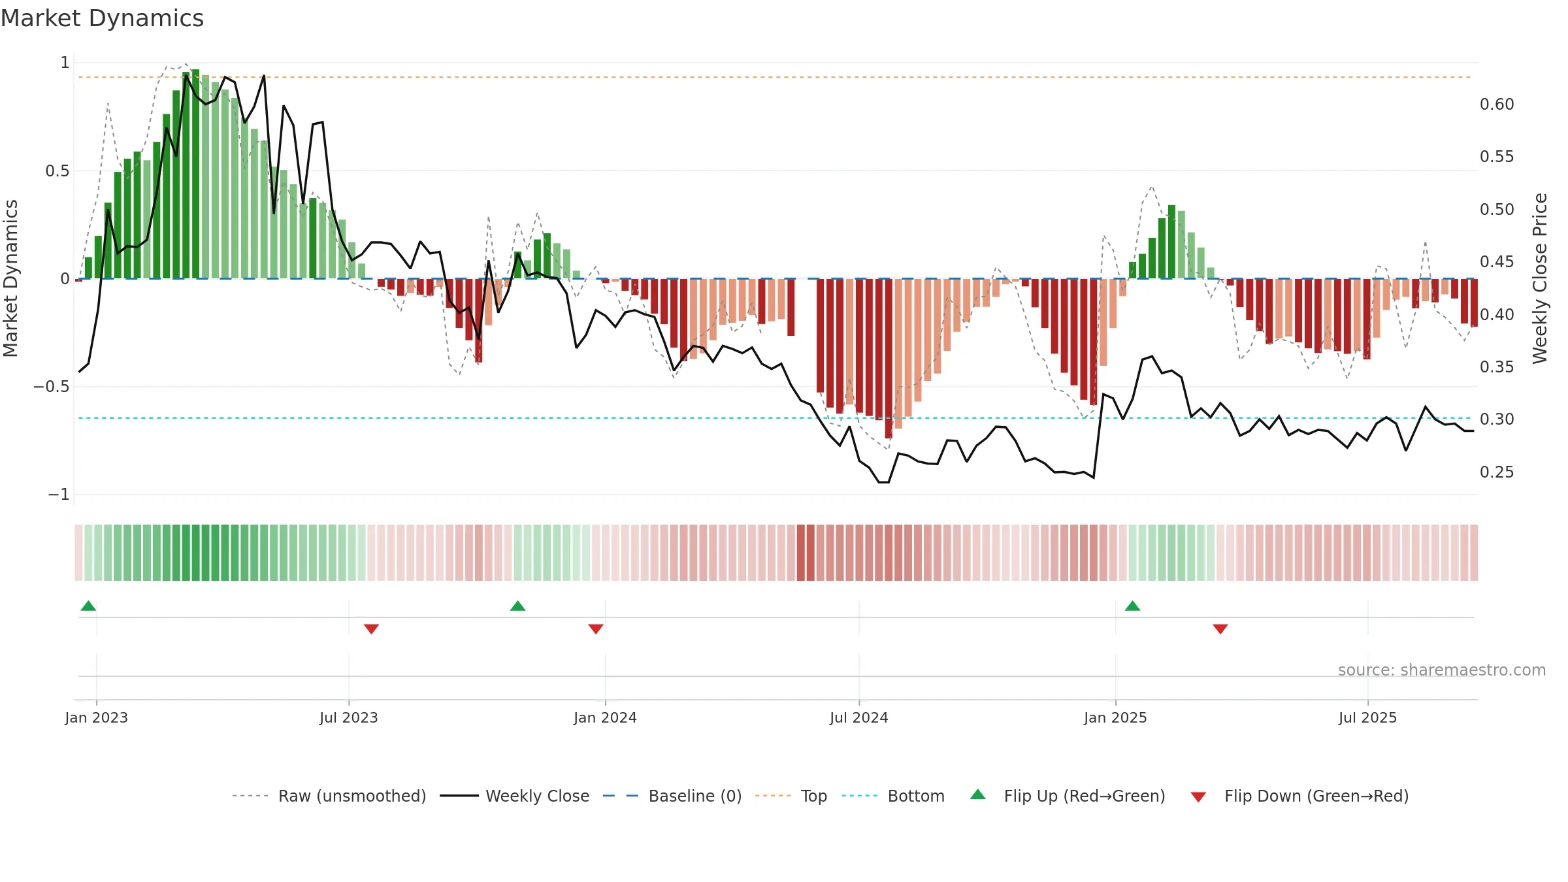Screen dimensions: 1568x882
Task: Click the −1 tick on left axis
Action: click(x=59, y=494)
